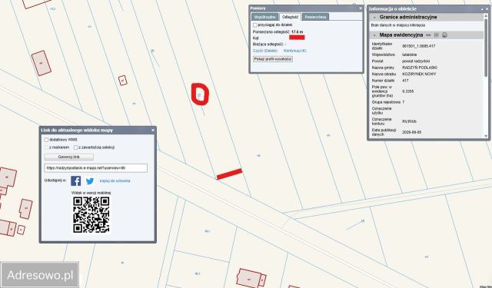Viewport: 492px width, 288px height.
Task: Collapse the Informacja o obiekcie panel with arrow icon
Action: tap(482, 9)
